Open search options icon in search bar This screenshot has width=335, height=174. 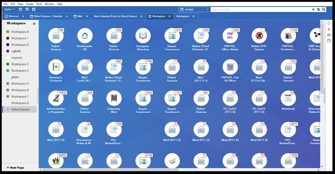click(318, 9)
